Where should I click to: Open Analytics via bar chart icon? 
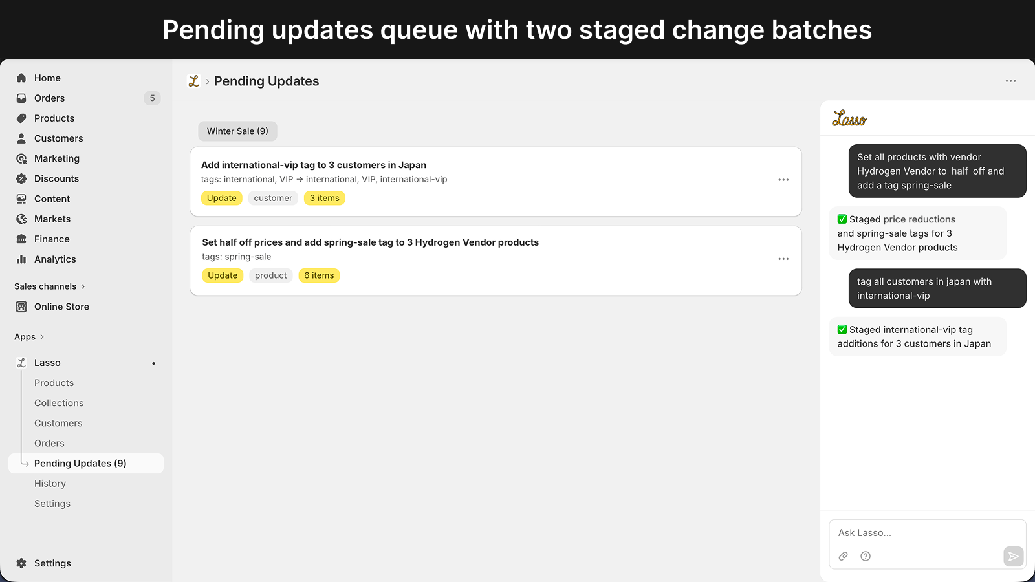tap(21, 259)
